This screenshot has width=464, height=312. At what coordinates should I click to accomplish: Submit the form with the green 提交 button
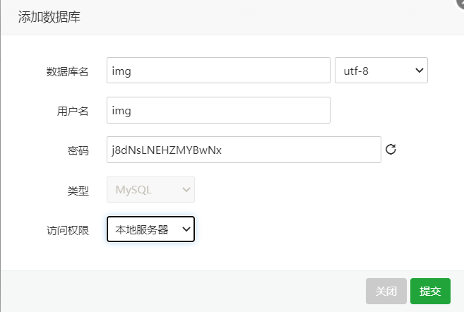pyautogui.click(x=430, y=291)
